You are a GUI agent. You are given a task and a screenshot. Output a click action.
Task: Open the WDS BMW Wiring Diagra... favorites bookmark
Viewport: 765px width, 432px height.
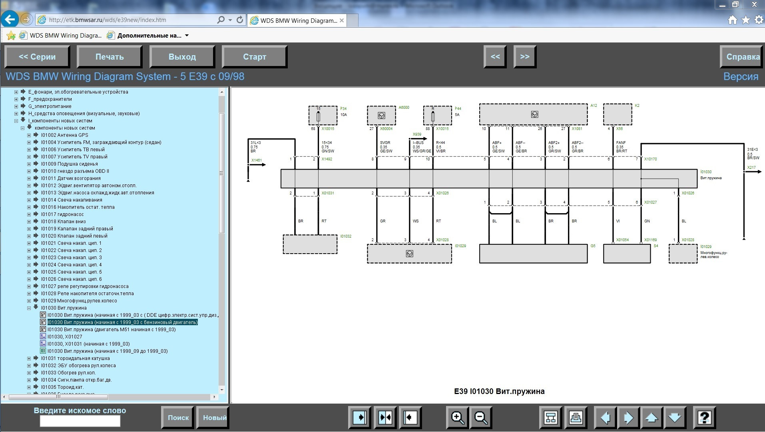coord(61,36)
